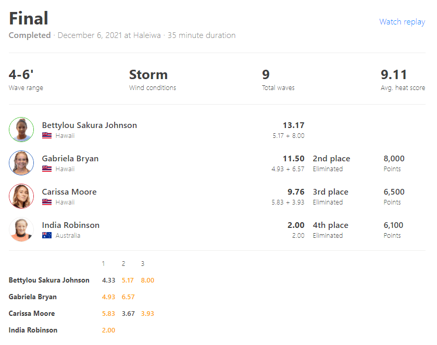
Task: Select the 6.57 wave score for Gabriela
Action: pos(128,297)
